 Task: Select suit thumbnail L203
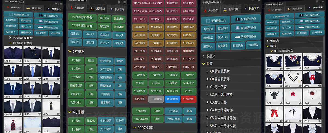pos(13,72)
